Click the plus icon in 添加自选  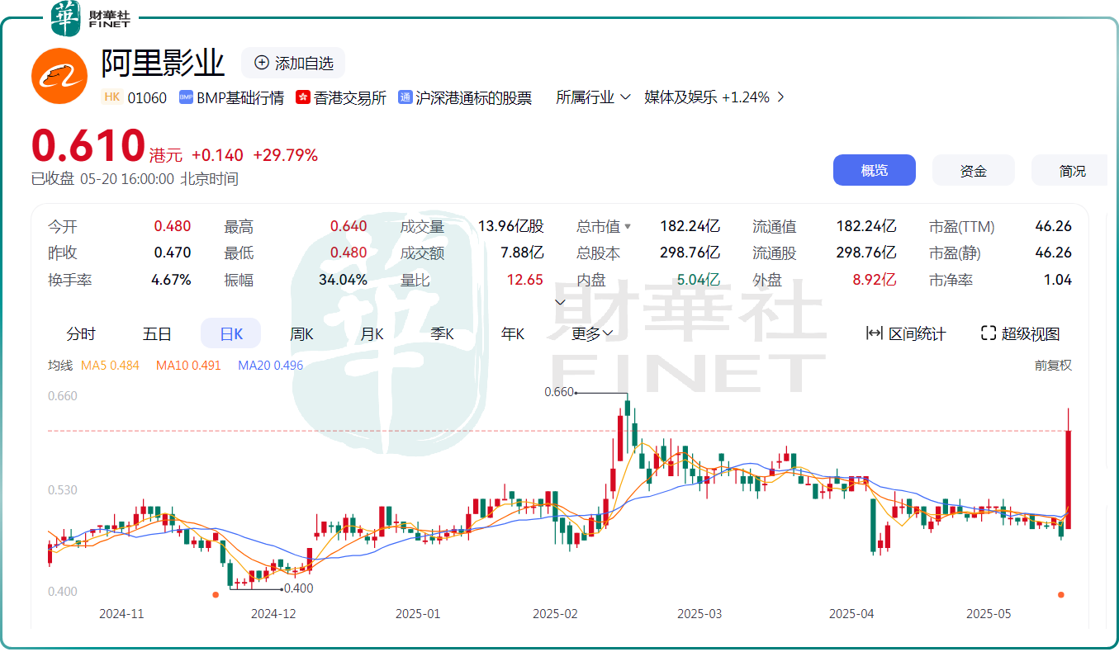pyautogui.click(x=262, y=63)
